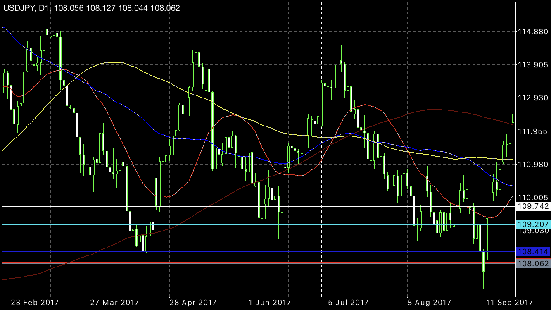Viewport: 551px width, 310px height.
Task: Click the 113.905 price scale value
Action: click(x=533, y=65)
